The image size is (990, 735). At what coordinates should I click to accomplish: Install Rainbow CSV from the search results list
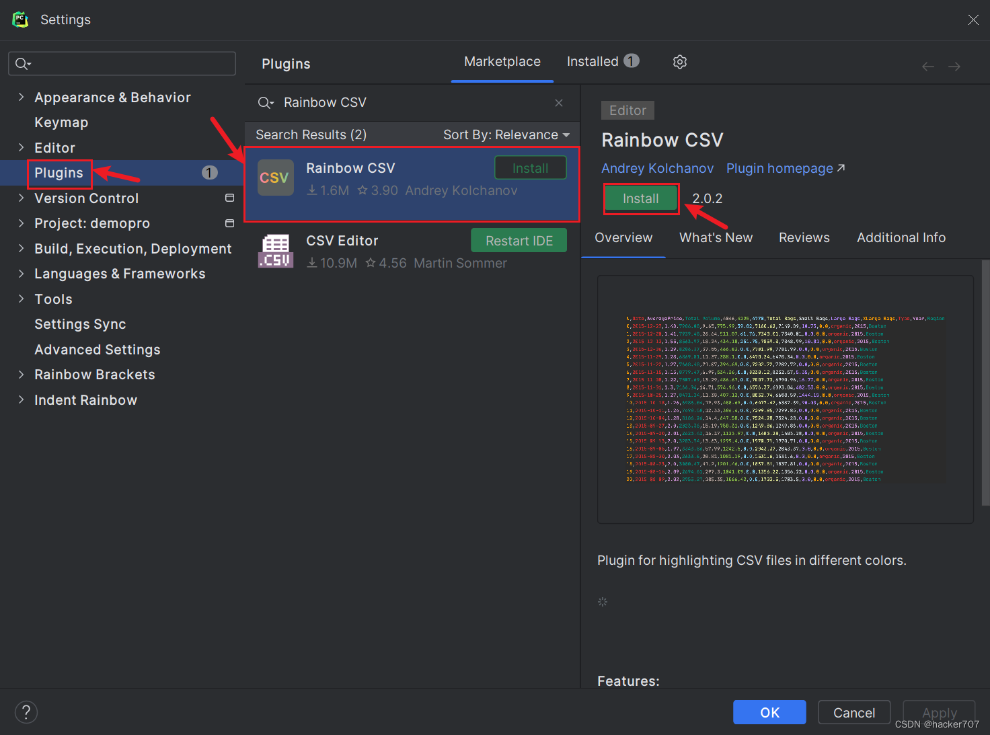531,168
